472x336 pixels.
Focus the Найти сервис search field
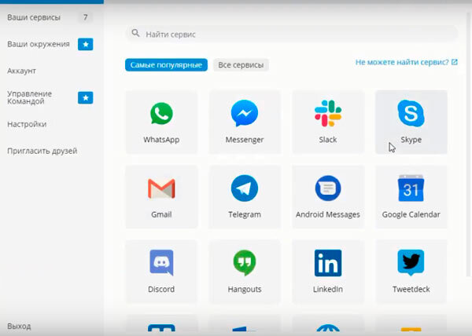point(291,34)
